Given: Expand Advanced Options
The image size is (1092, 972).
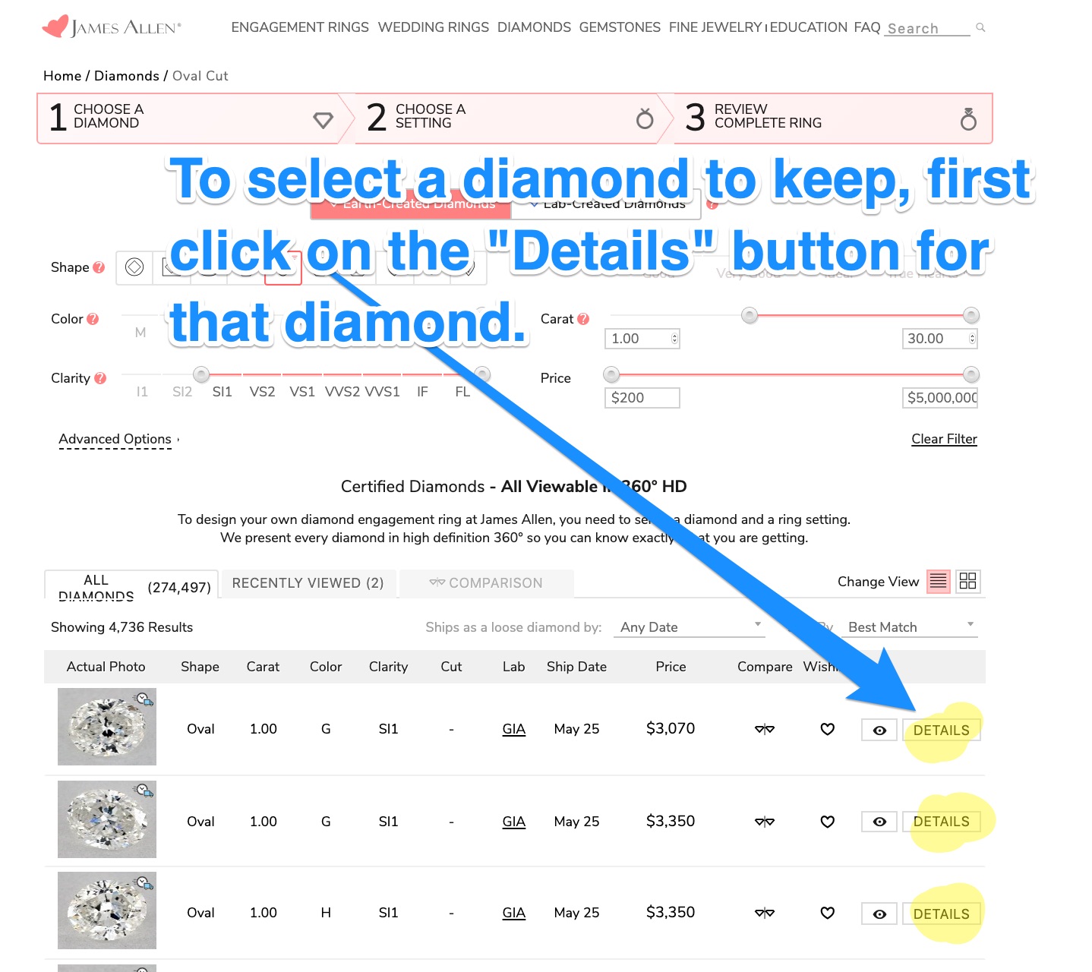Looking at the screenshot, I should tap(115, 439).
